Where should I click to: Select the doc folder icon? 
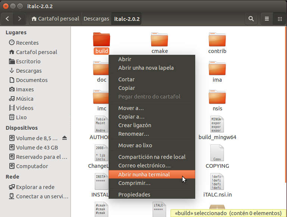point(101,68)
